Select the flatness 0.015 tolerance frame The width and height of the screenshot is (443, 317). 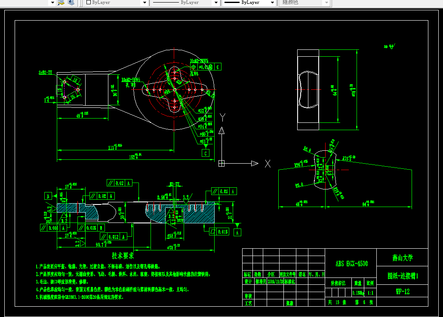click(x=219, y=232)
